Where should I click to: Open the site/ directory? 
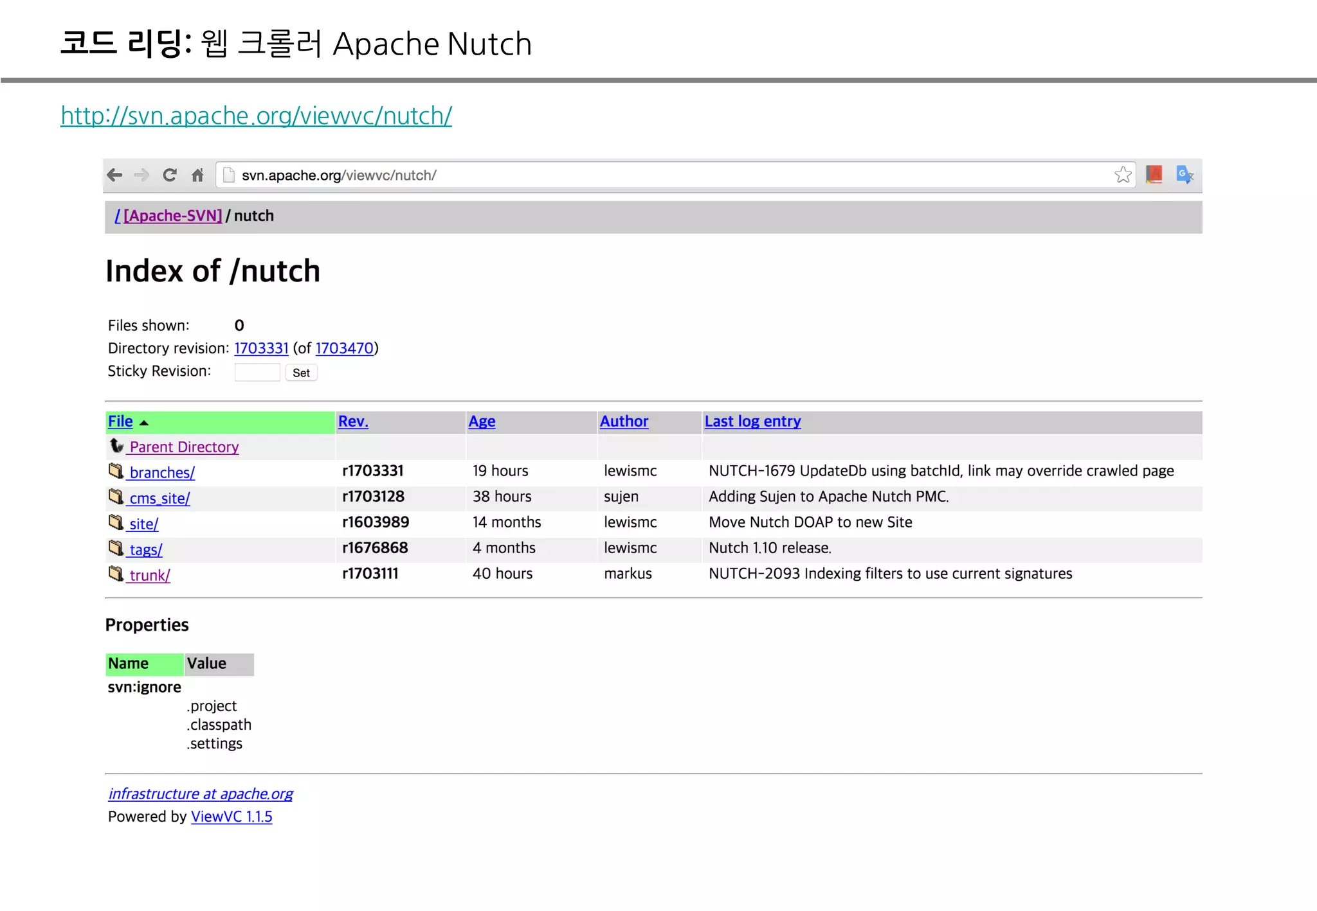pos(143,524)
